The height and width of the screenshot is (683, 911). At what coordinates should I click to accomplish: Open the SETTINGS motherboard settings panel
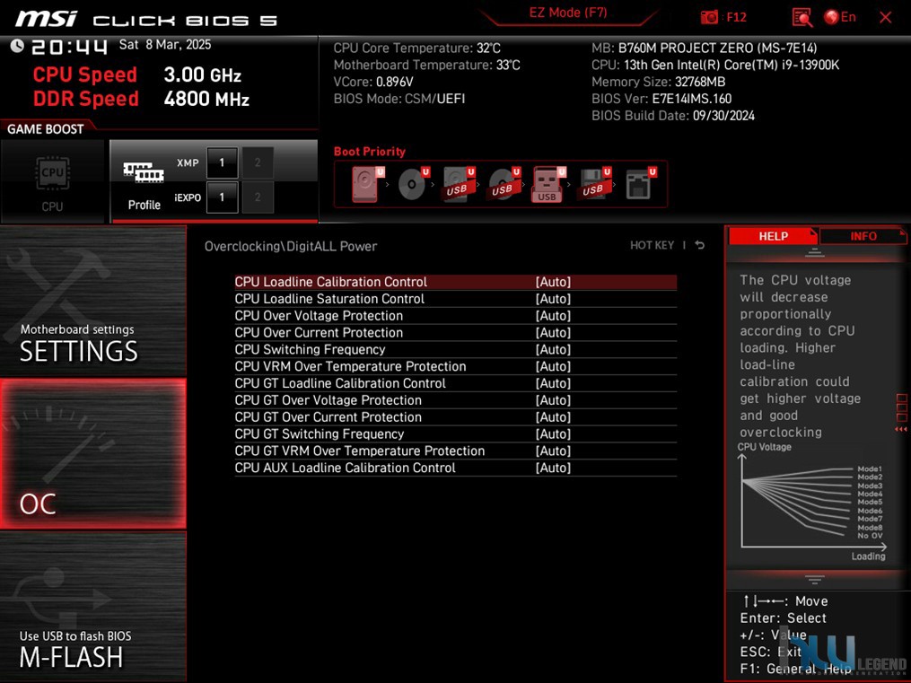(x=93, y=302)
